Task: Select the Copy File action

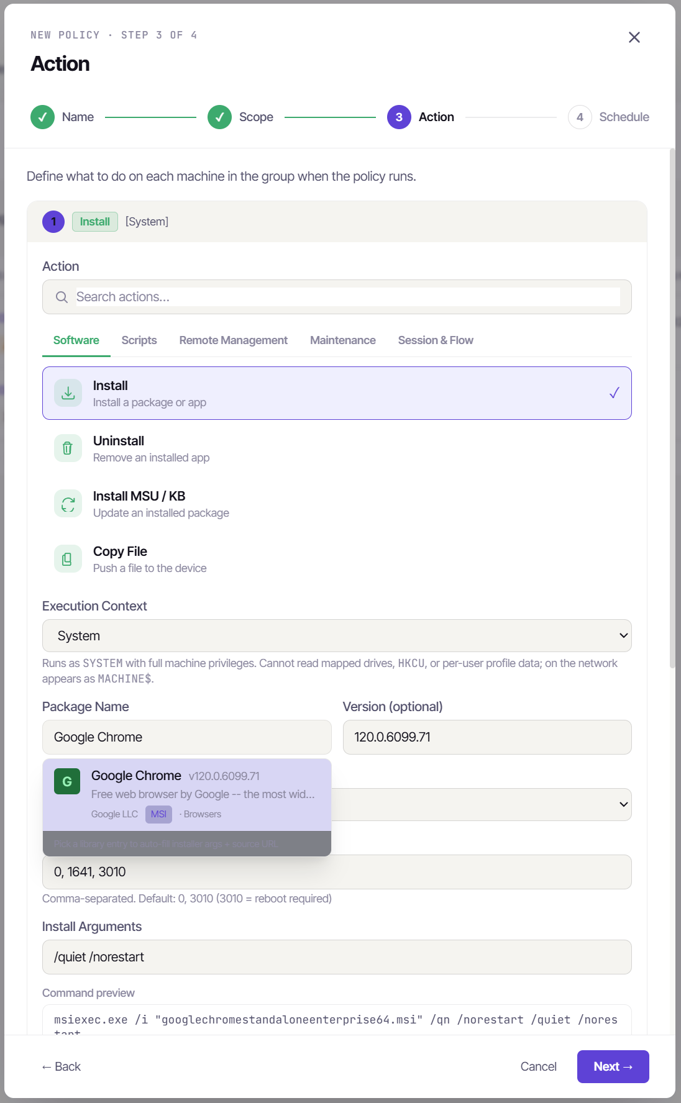Action: click(x=337, y=559)
